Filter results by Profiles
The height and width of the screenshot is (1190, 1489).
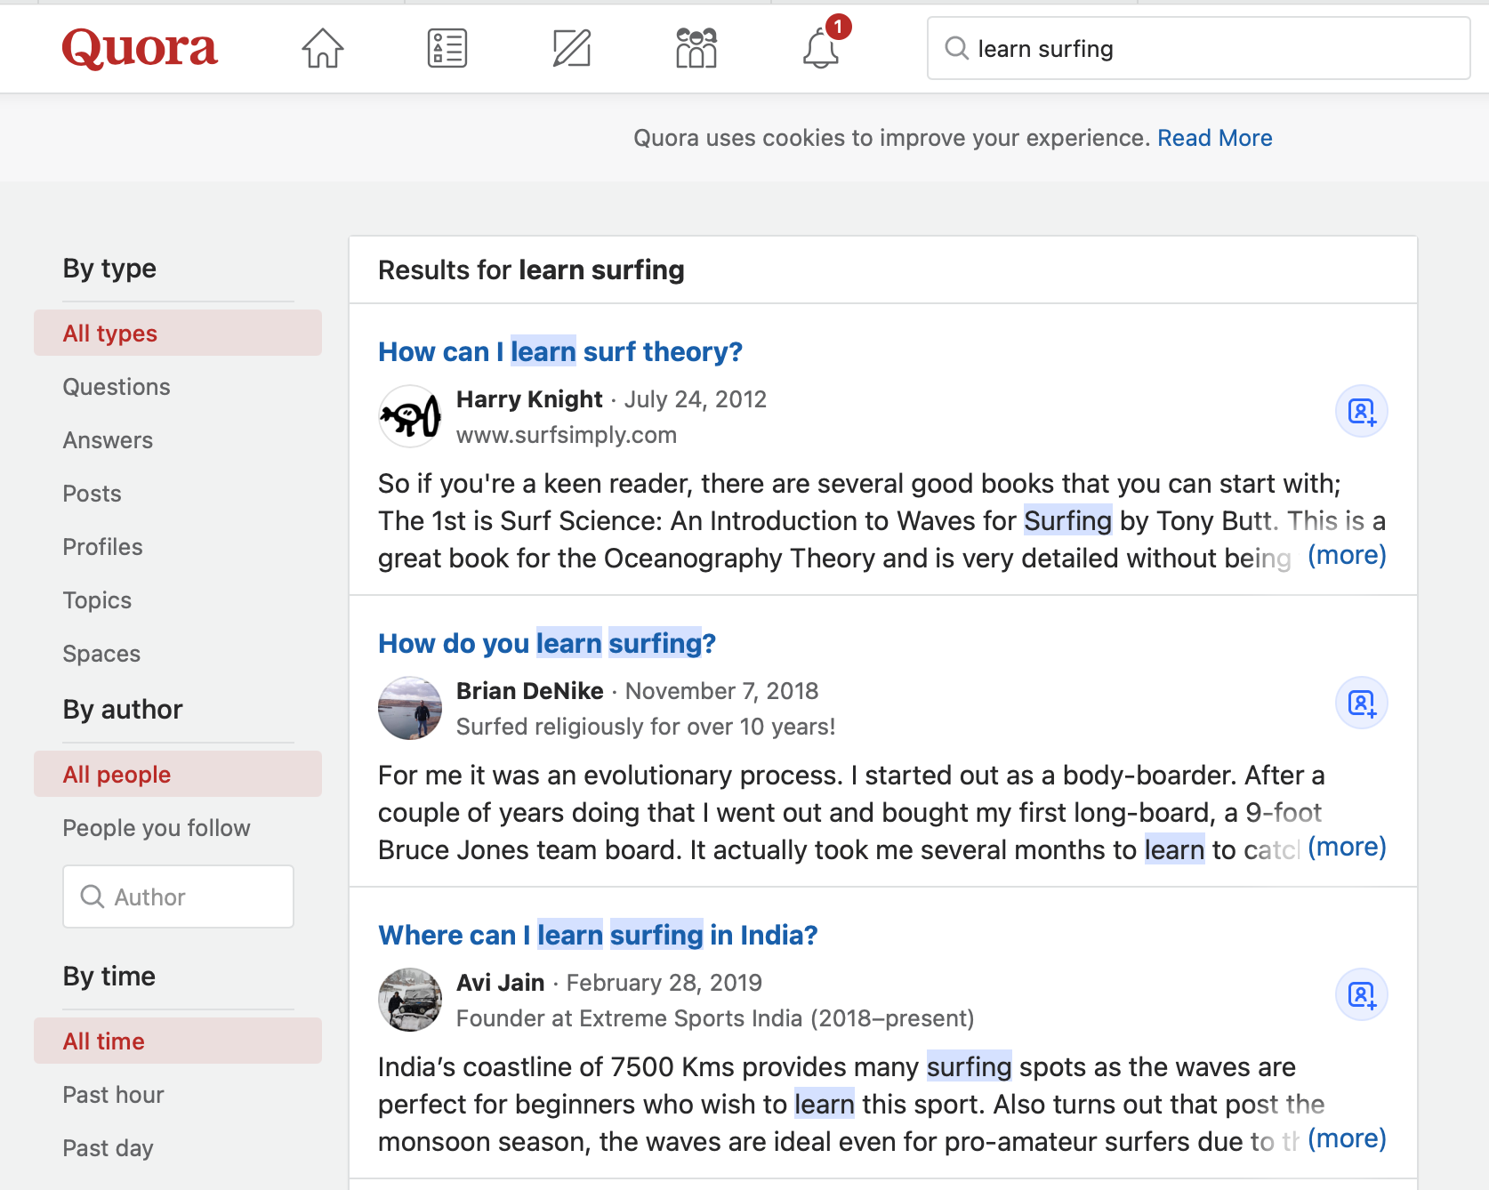[x=102, y=547]
